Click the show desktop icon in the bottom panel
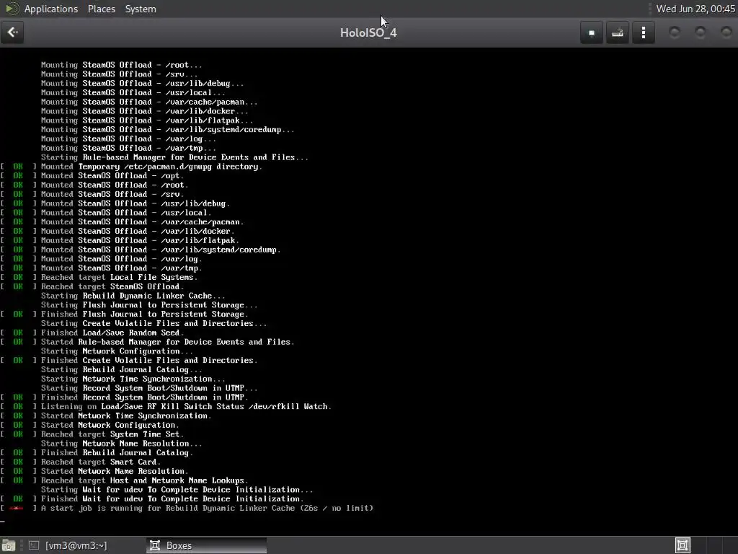 click(x=9, y=545)
